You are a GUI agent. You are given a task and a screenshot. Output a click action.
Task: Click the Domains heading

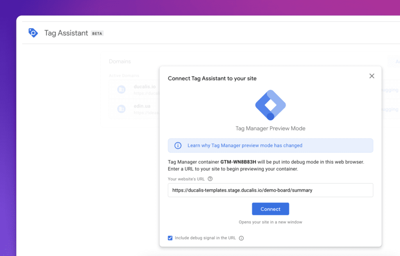(120, 61)
